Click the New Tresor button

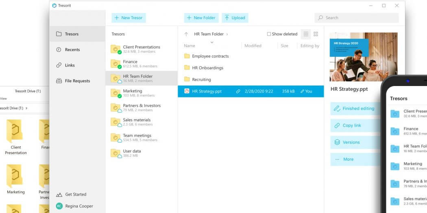(129, 18)
